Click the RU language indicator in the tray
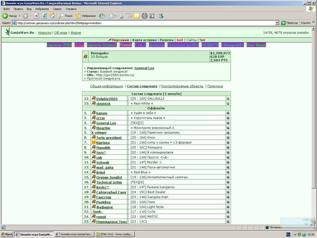 (x=288, y=235)
